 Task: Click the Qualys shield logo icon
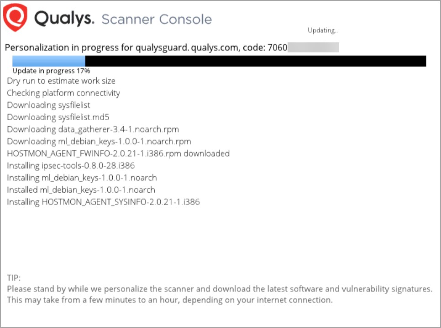pyautogui.click(x=16, y=19)
